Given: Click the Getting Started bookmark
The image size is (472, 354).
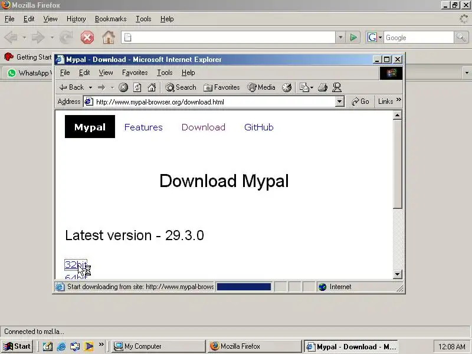Looking at the screenshot, I should (28, 57).
